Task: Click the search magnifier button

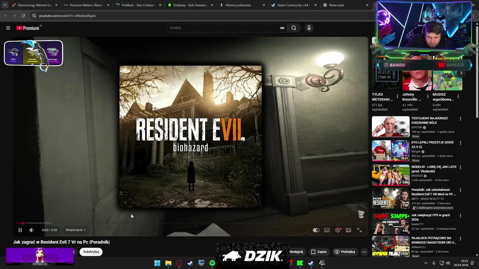Action: click(294, 28)
